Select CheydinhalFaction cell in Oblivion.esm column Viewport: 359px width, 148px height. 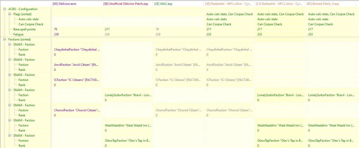point(77,50)
